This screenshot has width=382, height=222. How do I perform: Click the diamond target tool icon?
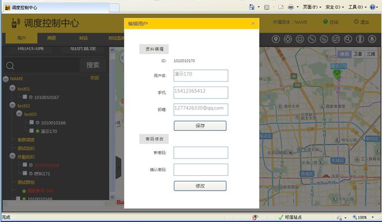[x=288, y=39]
